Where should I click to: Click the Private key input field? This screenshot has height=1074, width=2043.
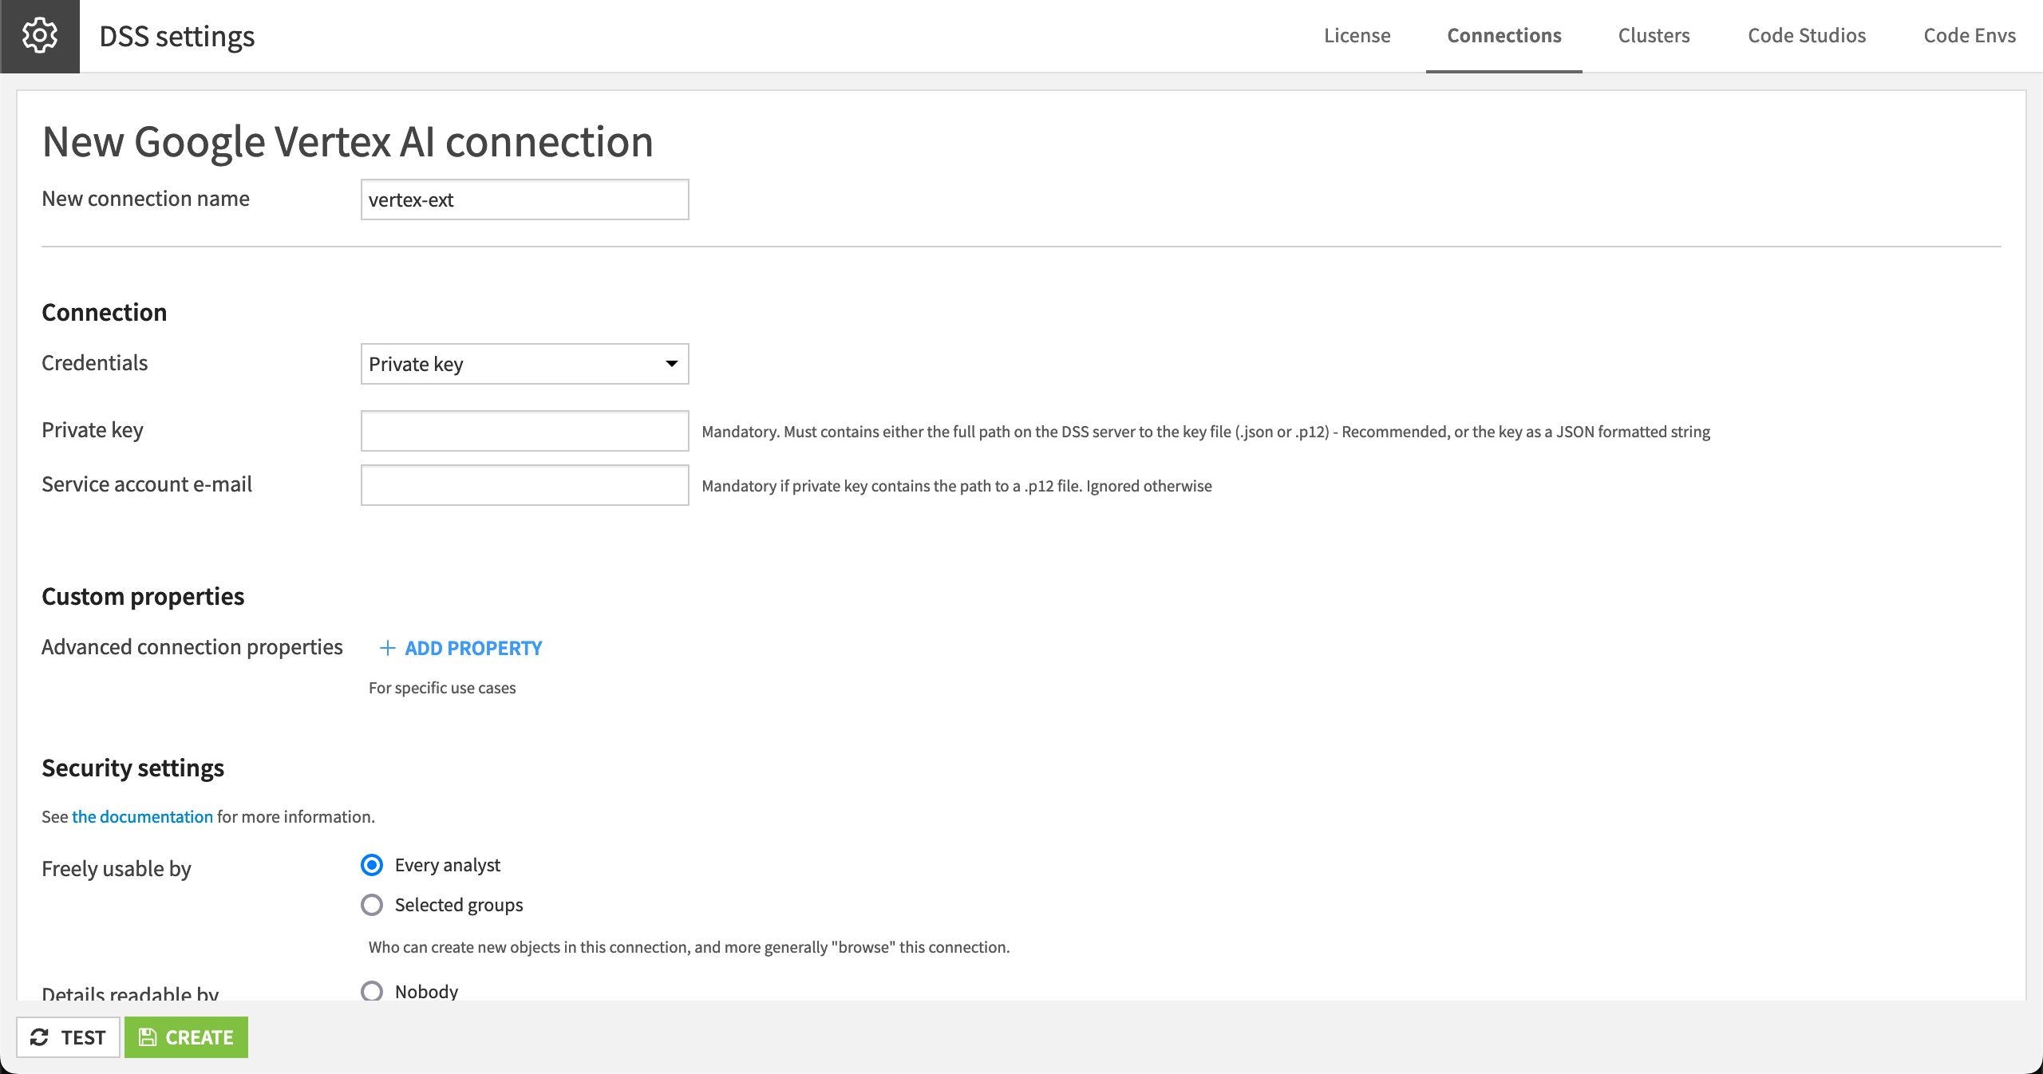(524, 430)
